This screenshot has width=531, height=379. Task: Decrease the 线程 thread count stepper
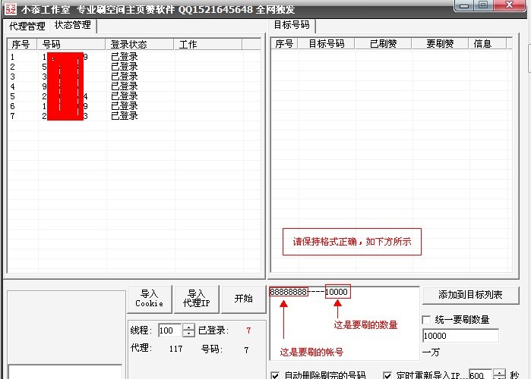[188, 334]
